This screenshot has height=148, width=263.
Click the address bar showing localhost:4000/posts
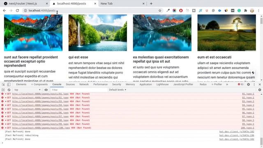click(x=92, y=11)
